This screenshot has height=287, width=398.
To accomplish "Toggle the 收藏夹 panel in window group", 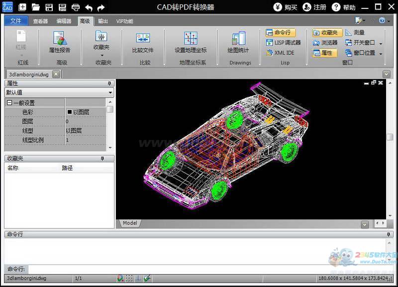I will (327, 32).
